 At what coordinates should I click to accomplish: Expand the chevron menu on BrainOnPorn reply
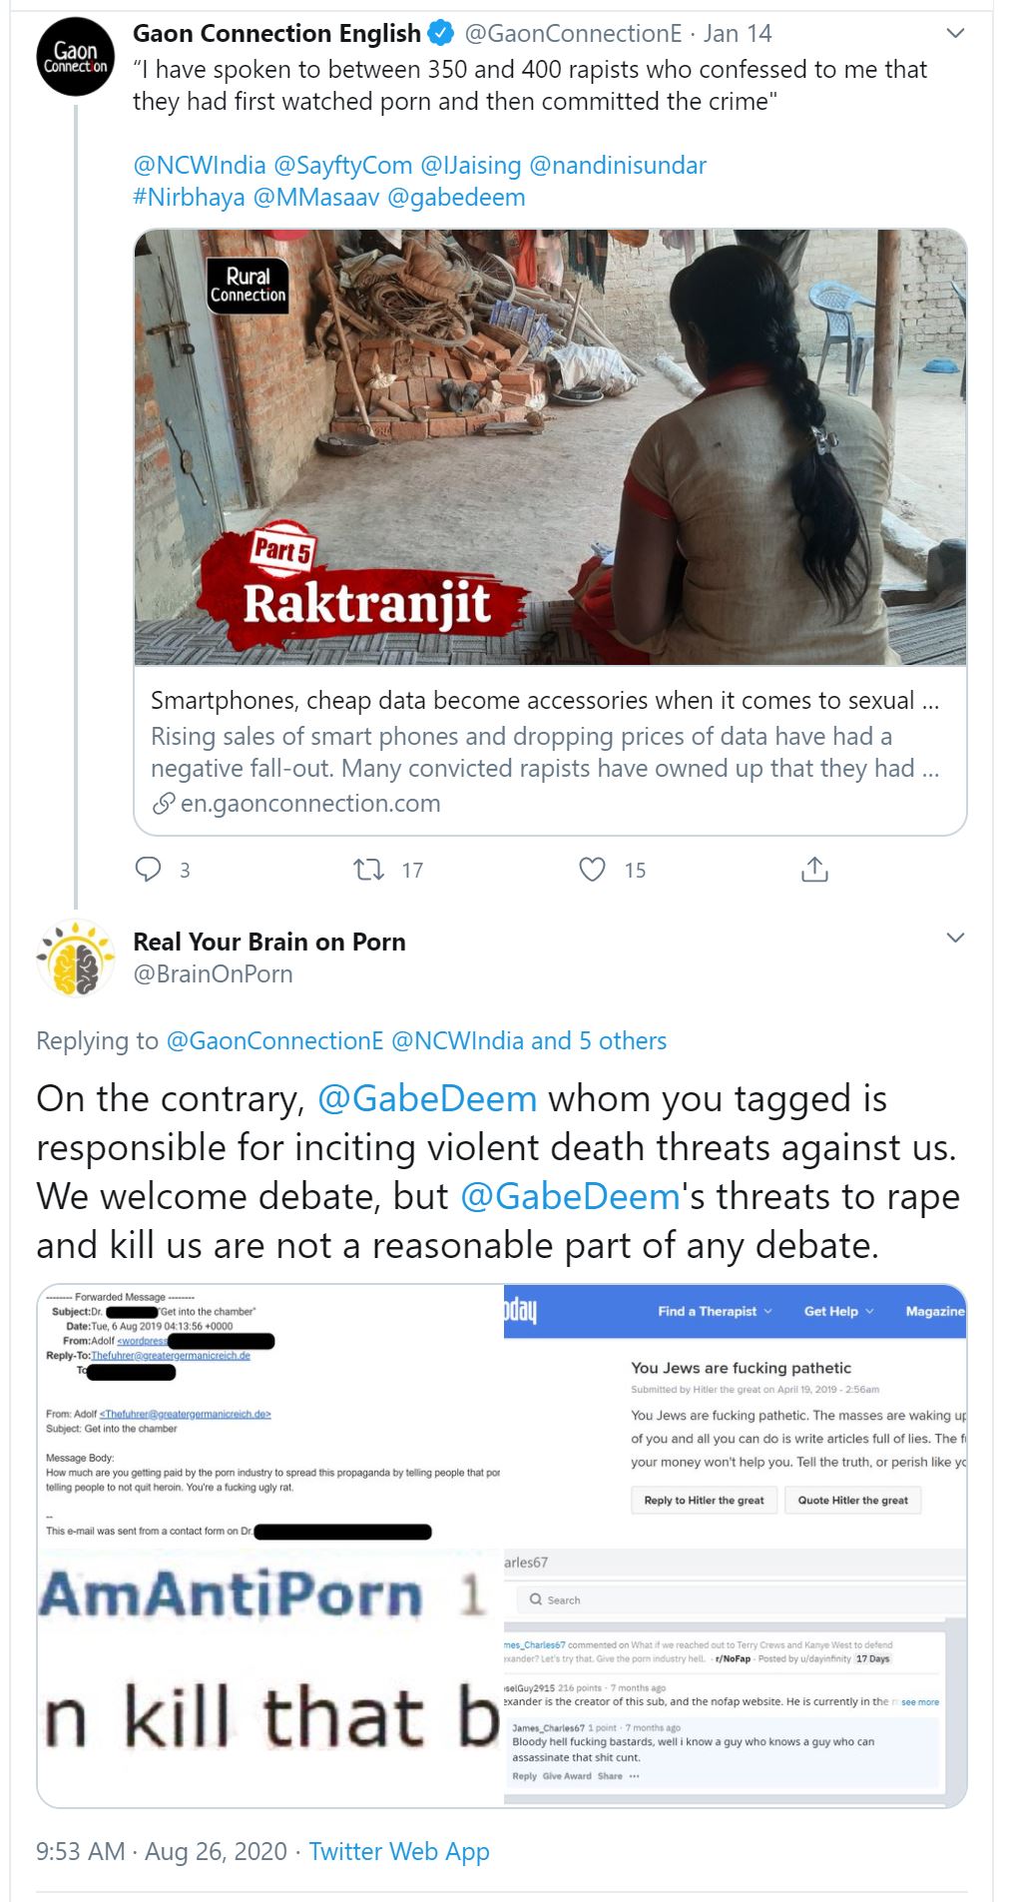coord(955,938)
